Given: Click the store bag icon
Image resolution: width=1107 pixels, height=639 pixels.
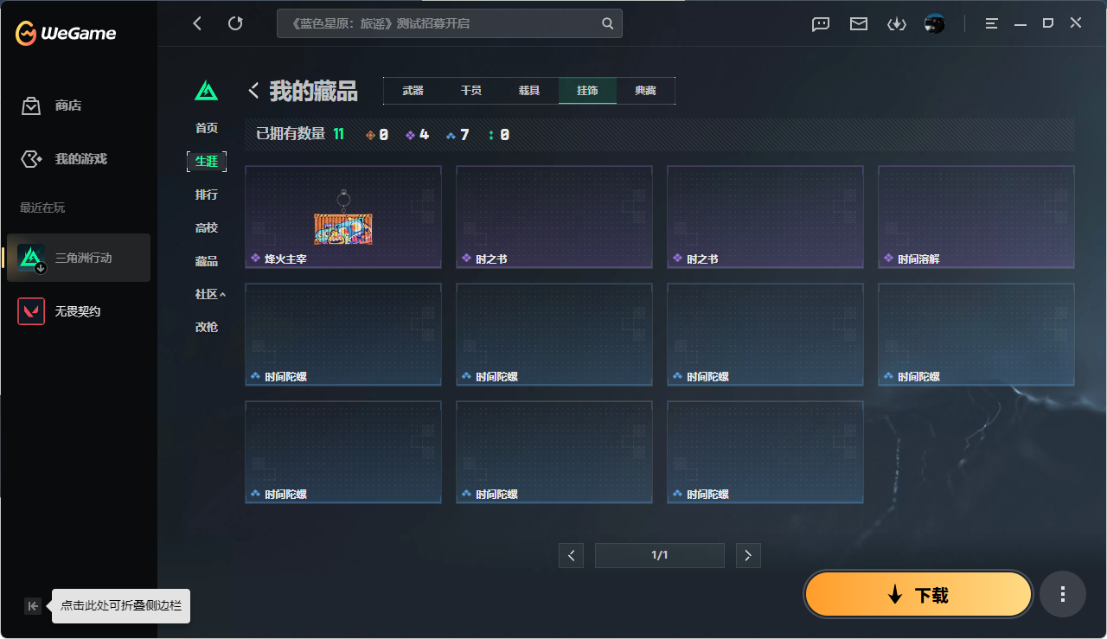Looking at the screenshot, I should pos(31,105).
